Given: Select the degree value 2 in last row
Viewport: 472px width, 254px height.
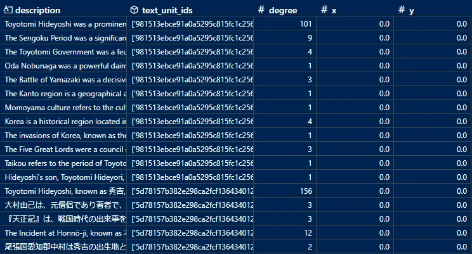Looking at the screenshot, I should tap(310, 247).
